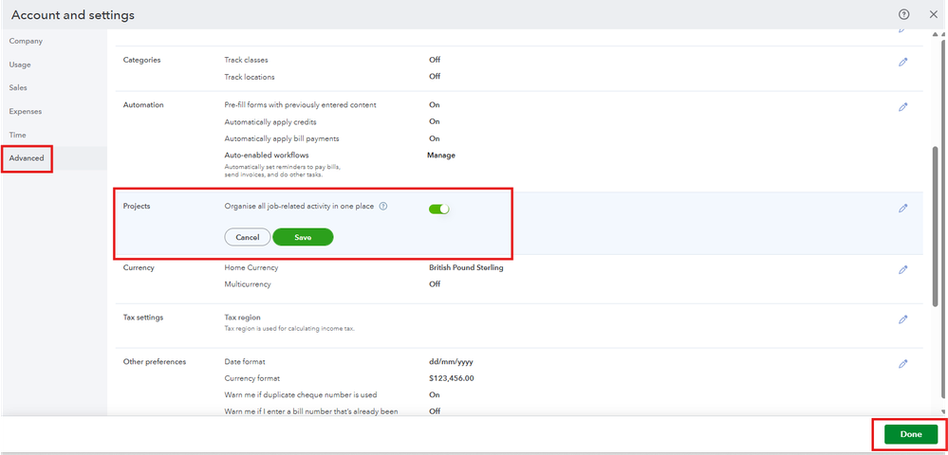Save the Projects setting
This screenshot has width=948, height=455.
click(303, 237)
